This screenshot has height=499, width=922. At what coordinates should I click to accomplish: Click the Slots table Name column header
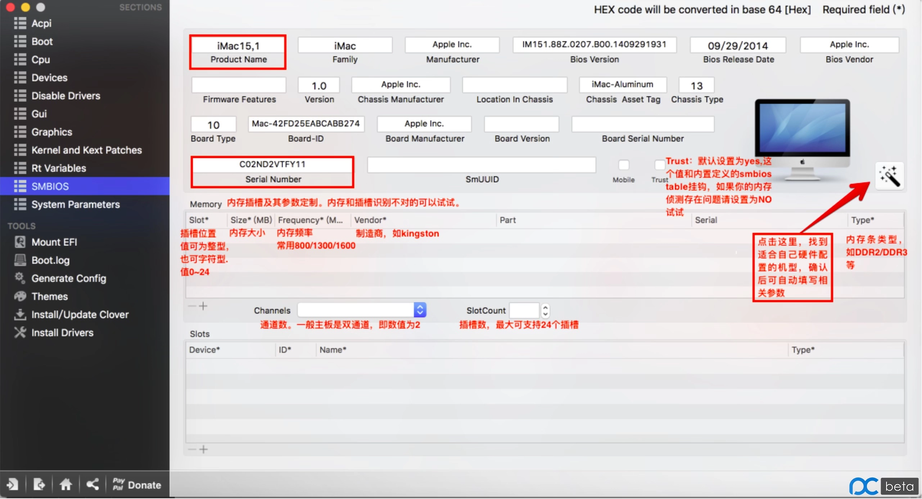click(552, 350)
